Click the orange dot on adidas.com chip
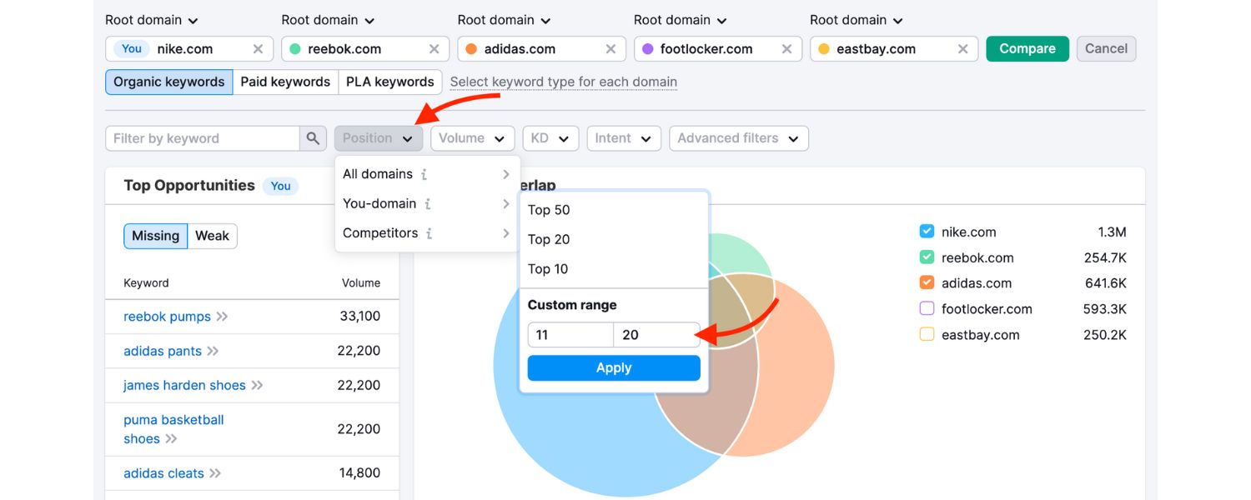 473,48
